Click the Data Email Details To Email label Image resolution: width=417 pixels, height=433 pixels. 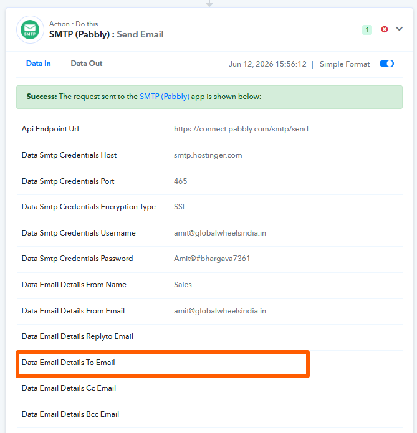[69, 363]
